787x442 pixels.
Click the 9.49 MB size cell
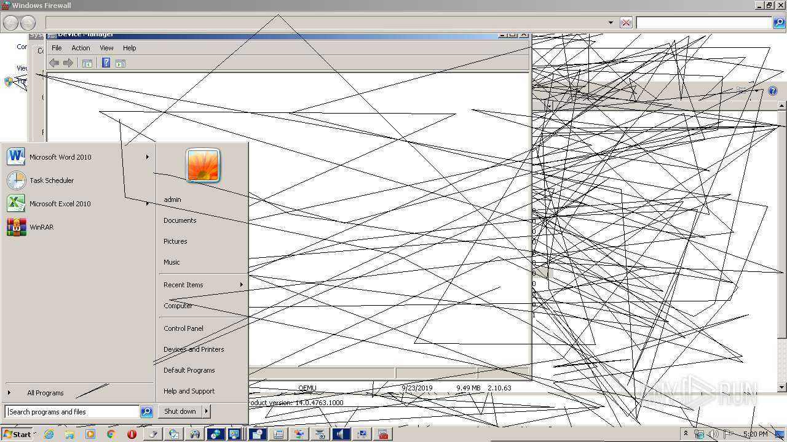(x=469, y=388)
